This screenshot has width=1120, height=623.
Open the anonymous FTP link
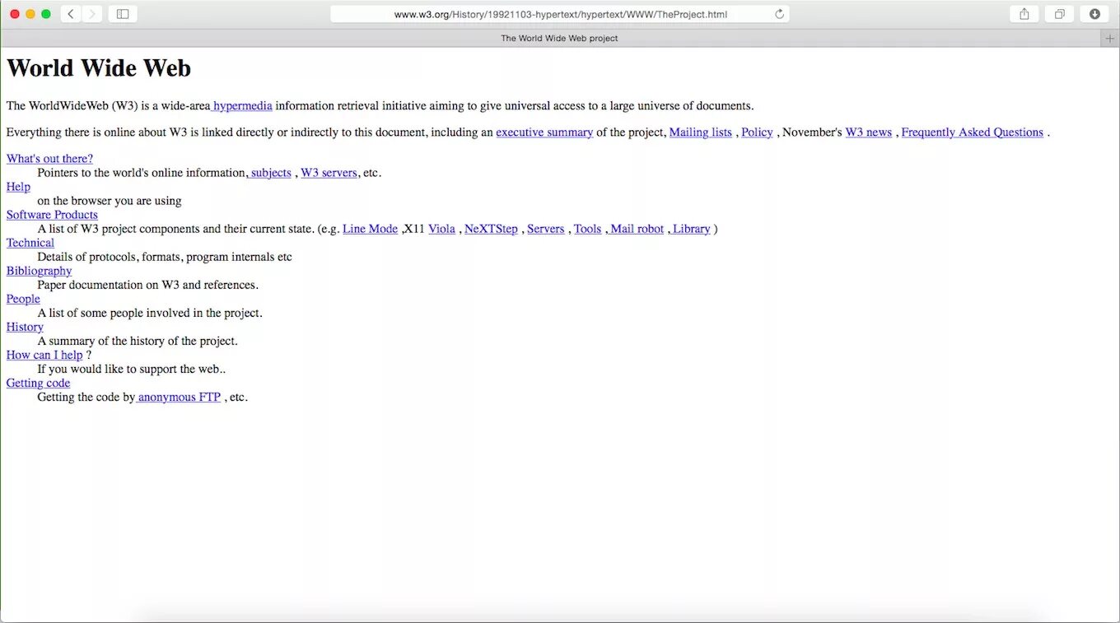click(x=178, y=396)
